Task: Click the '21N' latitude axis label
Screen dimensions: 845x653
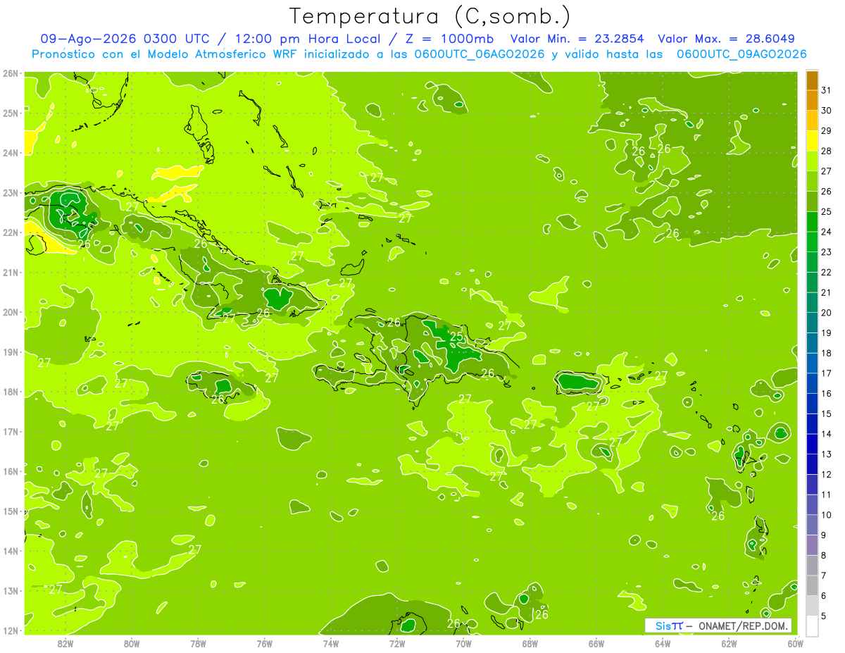Action: click(x=11, y=273)
